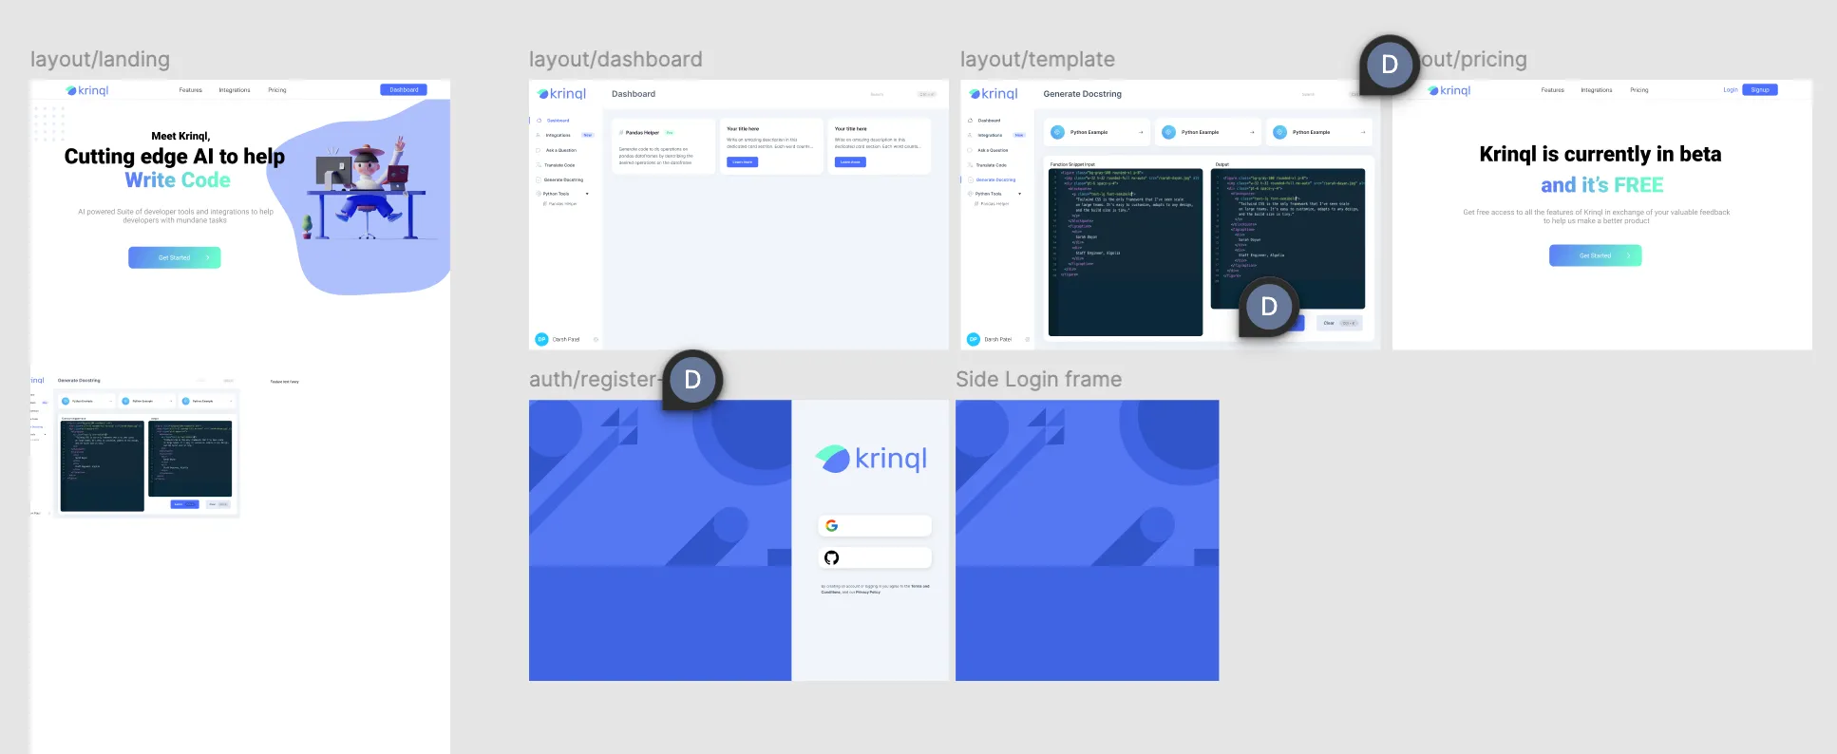Viewport: 1837px width, 754px height.
Task: Click the arrow on the first Python Example card
Action: [x=1141, y=132]
